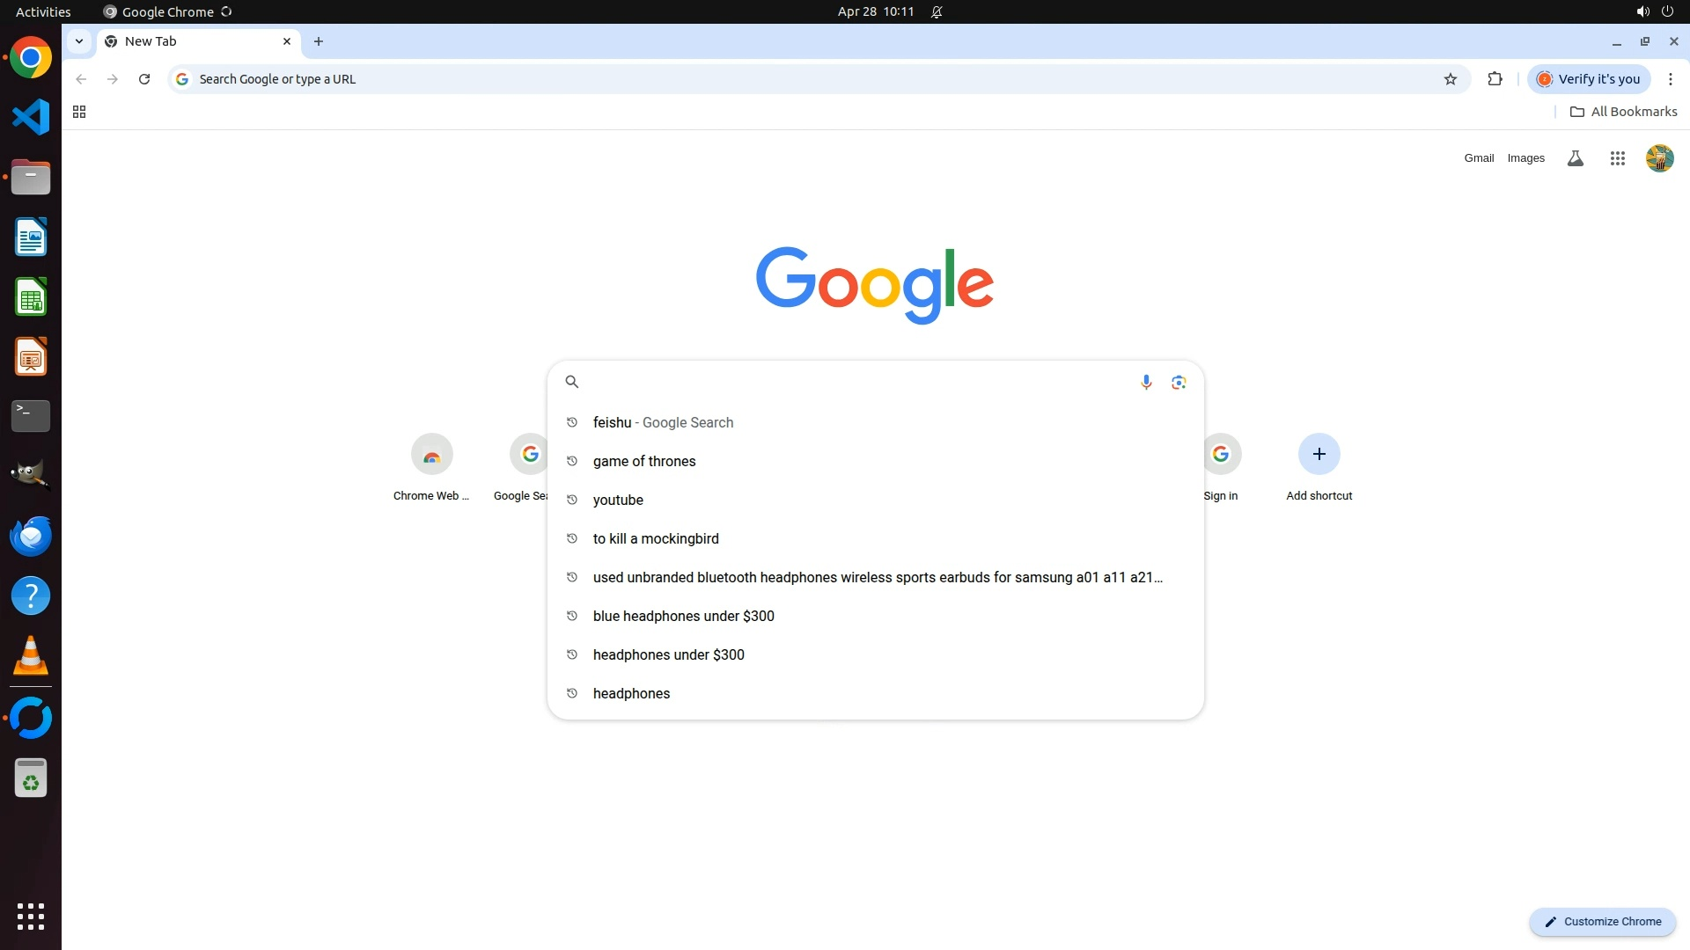Launch Visual Studio Code from dock

click(31, 117)
